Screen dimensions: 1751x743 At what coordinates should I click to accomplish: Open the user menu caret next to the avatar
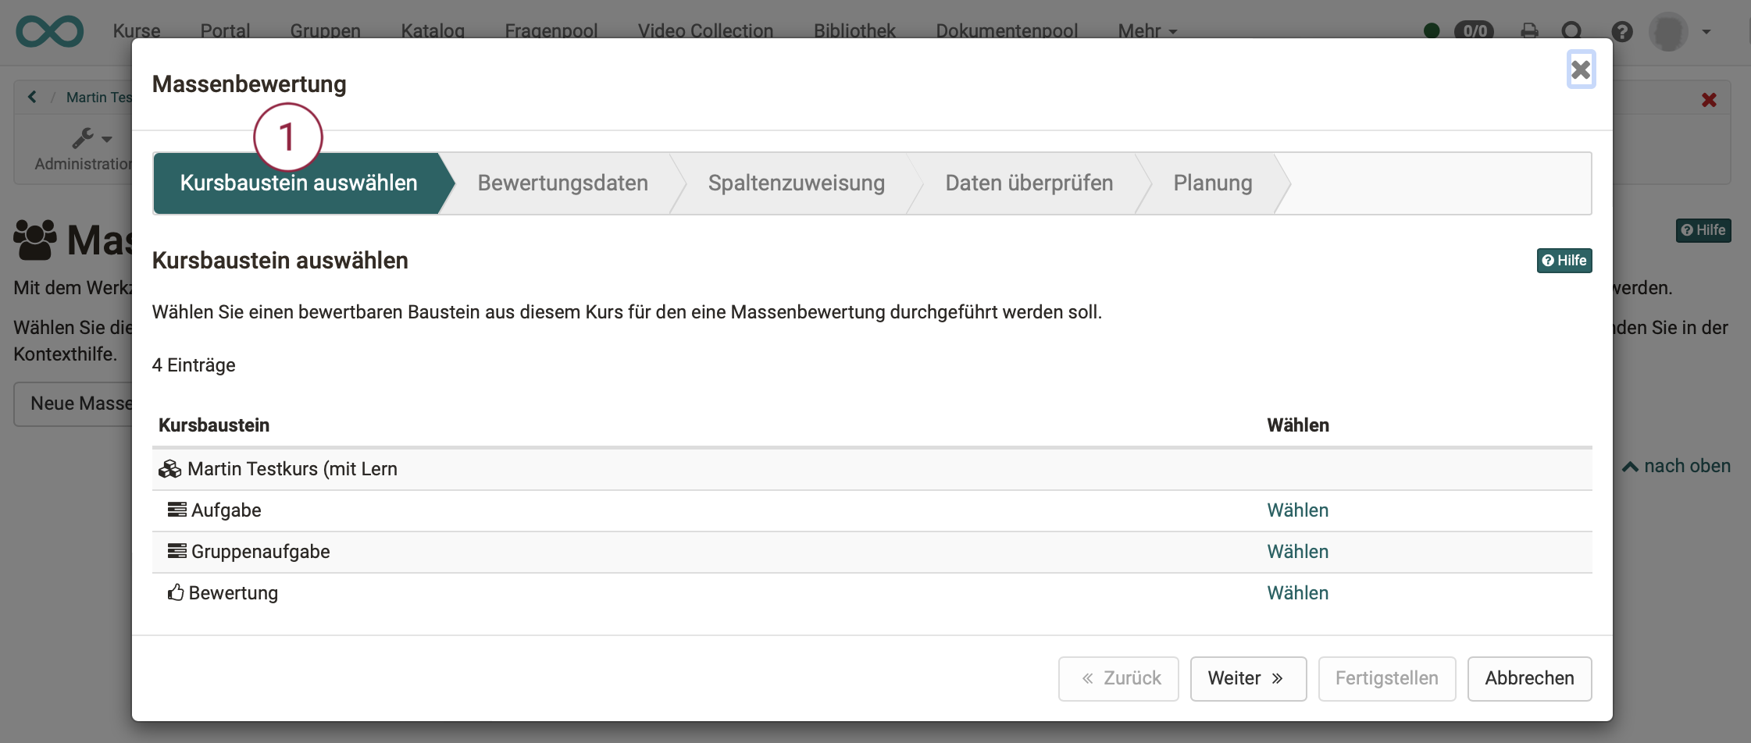(x=1706, y=32)
